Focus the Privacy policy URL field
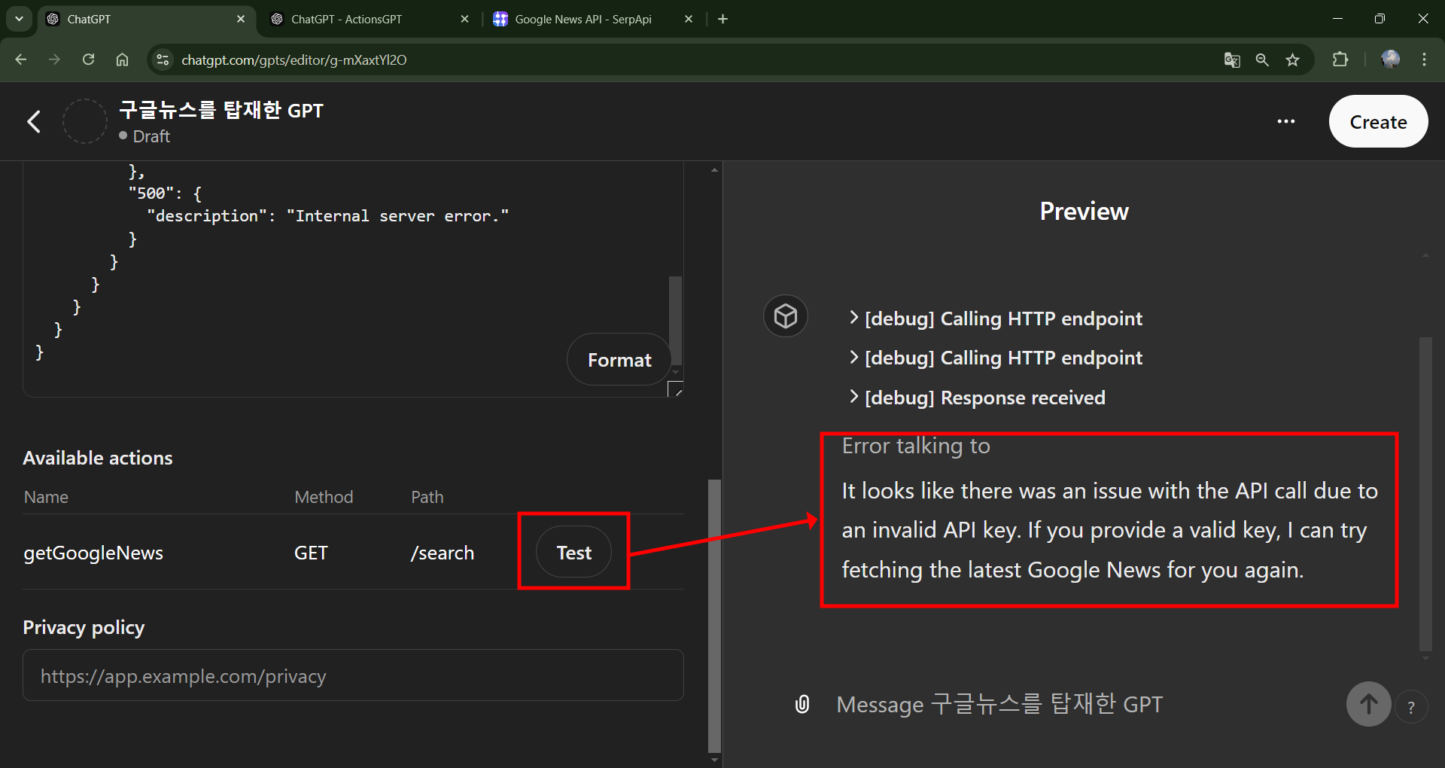 pyautogui.click(x=353, y=675)
